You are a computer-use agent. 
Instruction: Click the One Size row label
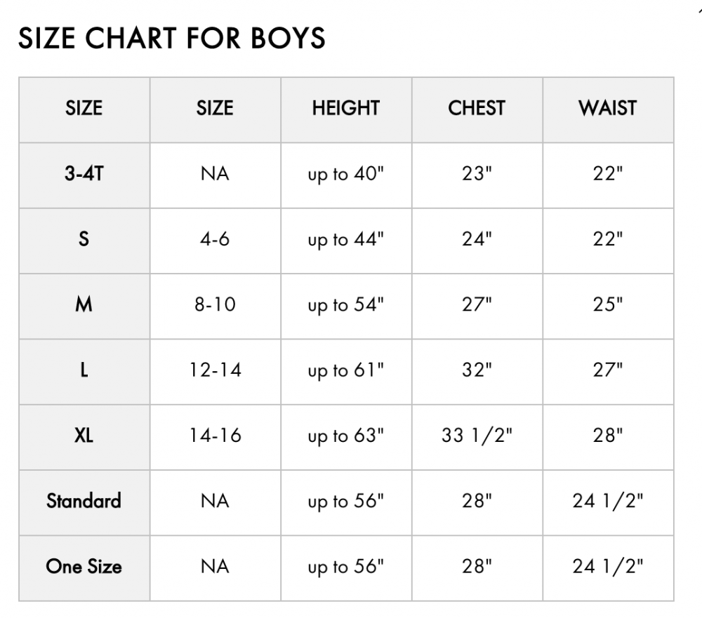(x=84, y=567)
